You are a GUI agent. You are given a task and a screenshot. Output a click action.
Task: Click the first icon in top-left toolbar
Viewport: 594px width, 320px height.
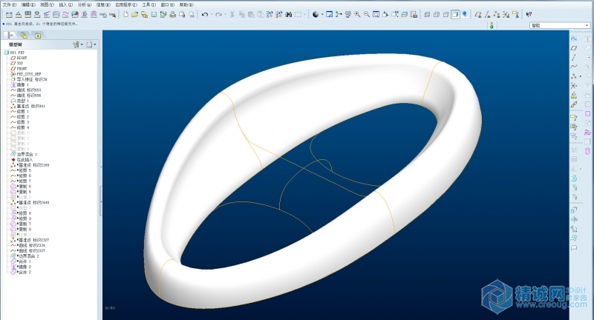9,14
